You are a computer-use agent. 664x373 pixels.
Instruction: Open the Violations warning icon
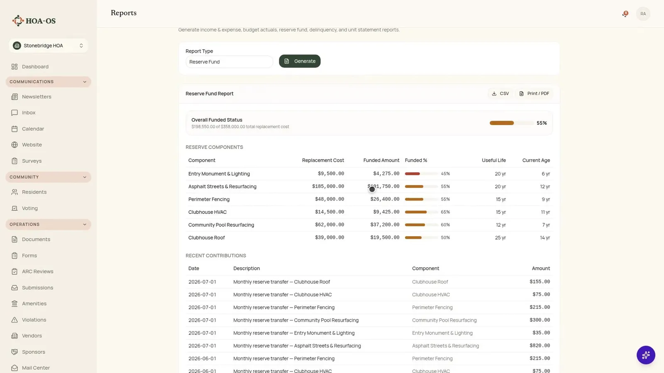tap(15, 320)
